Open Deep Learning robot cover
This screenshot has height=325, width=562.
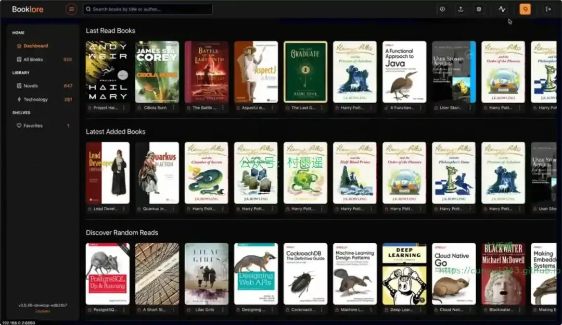pos(404,274)
